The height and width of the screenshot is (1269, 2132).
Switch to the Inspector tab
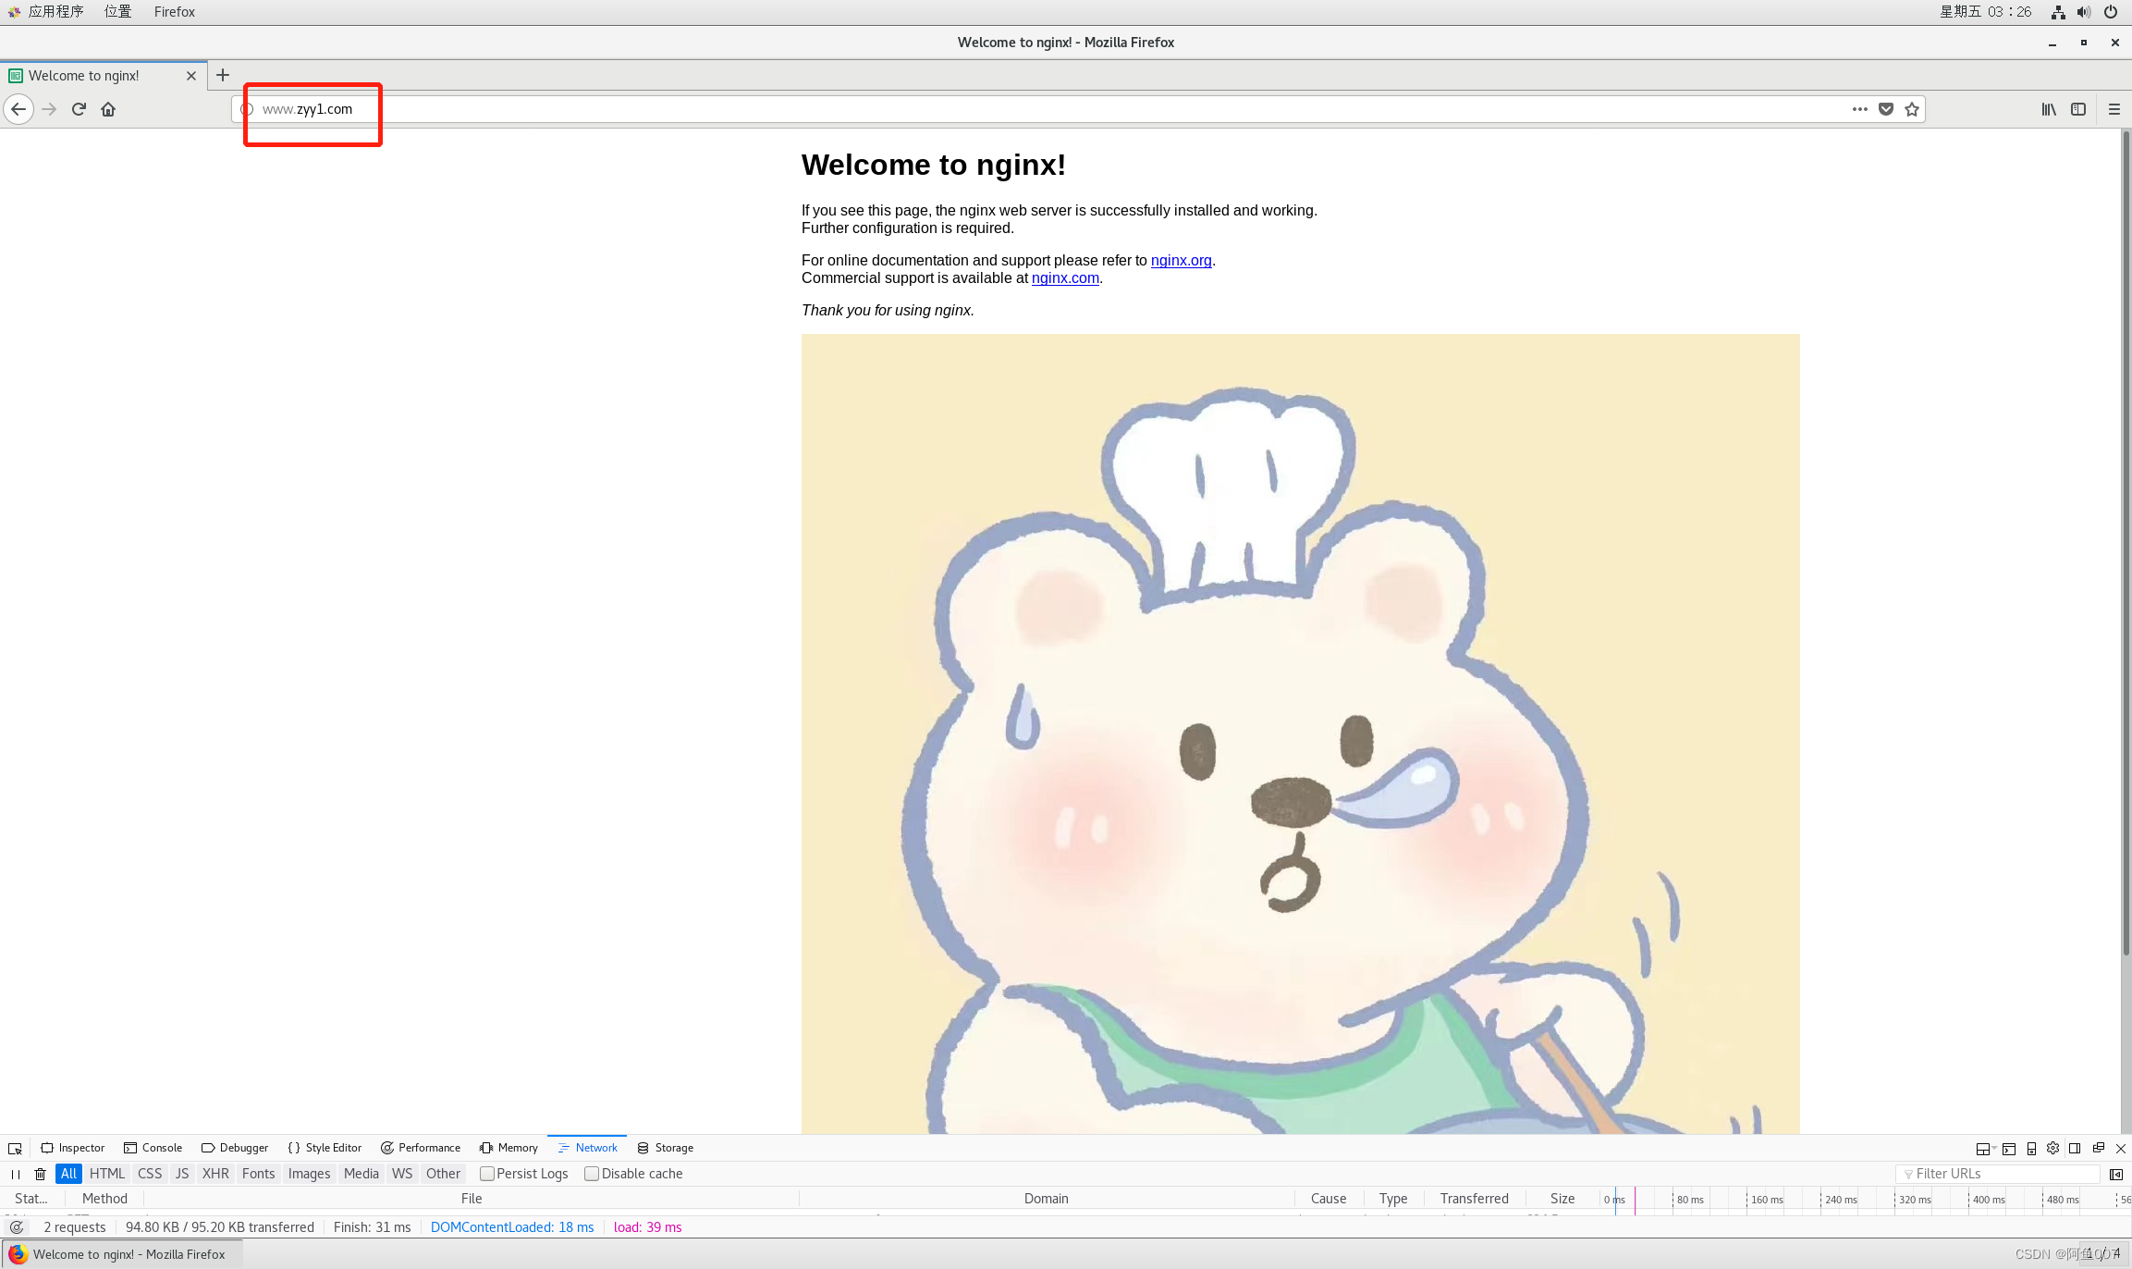pyautogui.click(x=73, y=1148)
